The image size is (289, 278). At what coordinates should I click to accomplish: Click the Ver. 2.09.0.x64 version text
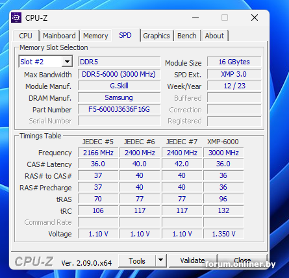(x=86, y=263)
